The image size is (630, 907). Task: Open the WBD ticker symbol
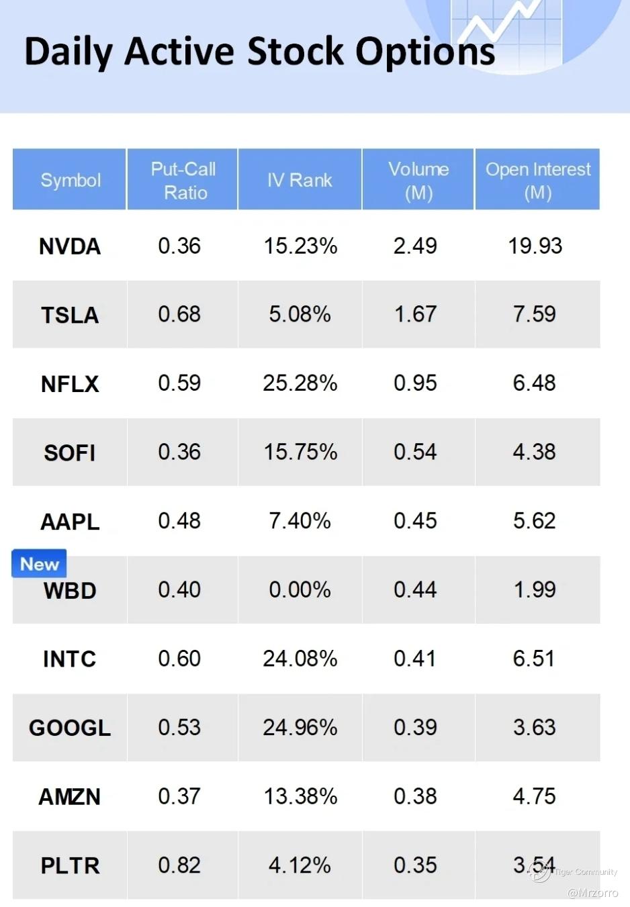tap(70, 591)
